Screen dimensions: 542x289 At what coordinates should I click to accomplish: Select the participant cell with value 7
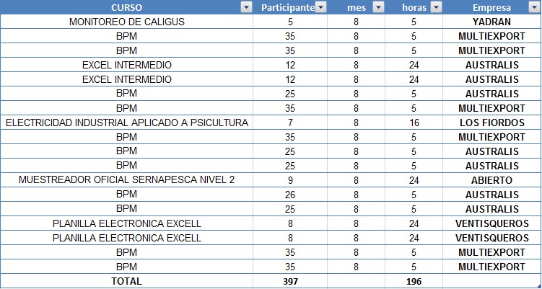(x=290, y=123)
